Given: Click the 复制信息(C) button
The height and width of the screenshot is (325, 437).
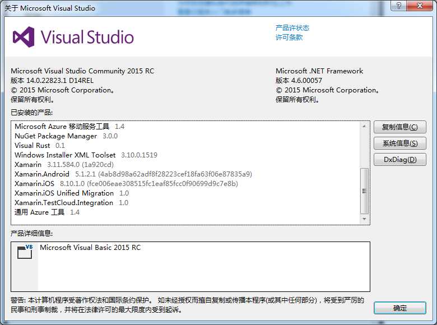Looking at the screenshot, I should click(x=399, y=127).
